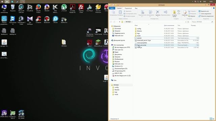Open This PC (Этот компьютер) in navigation pane

coord(118,45)
